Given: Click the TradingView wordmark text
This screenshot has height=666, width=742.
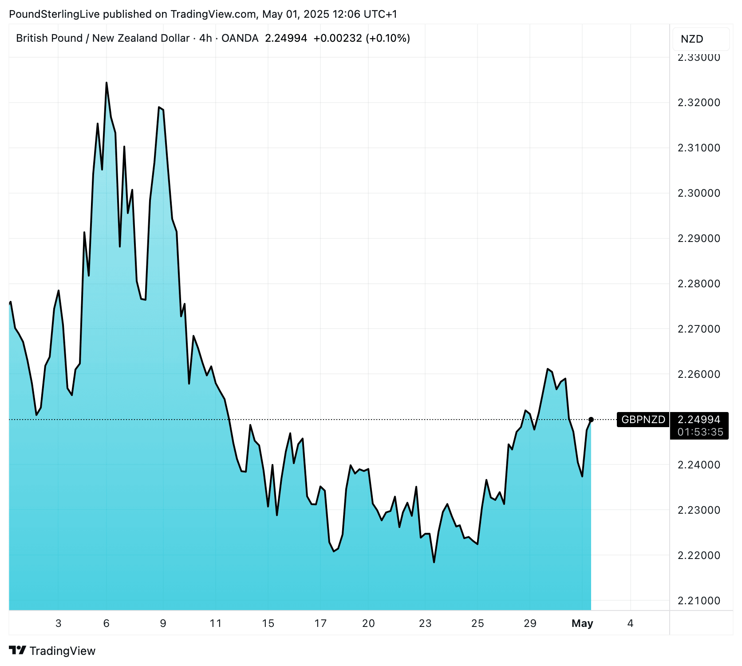Looking at the screenshot, I should (x=63, y=651).
